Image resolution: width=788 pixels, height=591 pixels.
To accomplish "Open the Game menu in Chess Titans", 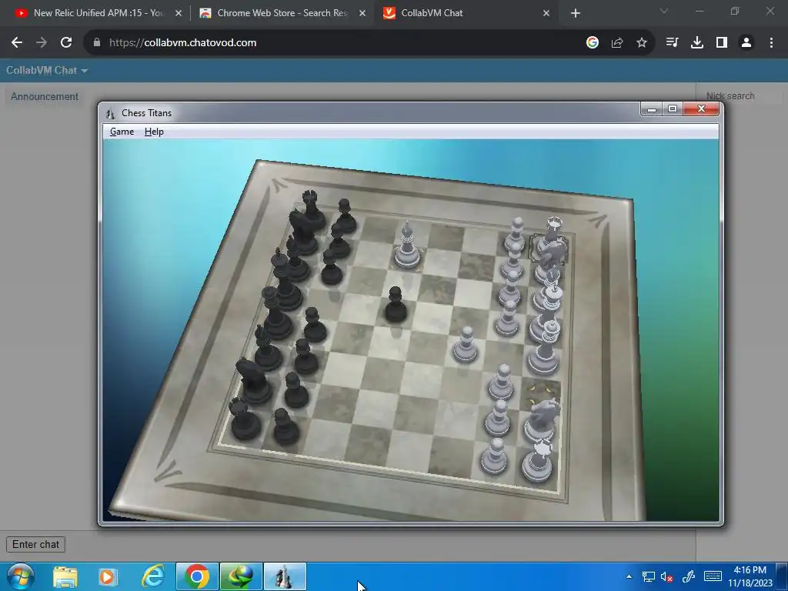I will pyautogui.click(x=122, y=132).
